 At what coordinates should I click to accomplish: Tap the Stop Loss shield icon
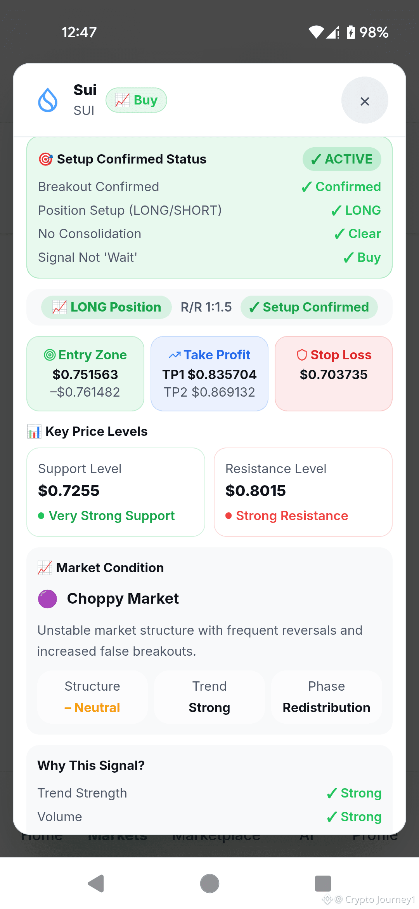(x=302, y=355)
